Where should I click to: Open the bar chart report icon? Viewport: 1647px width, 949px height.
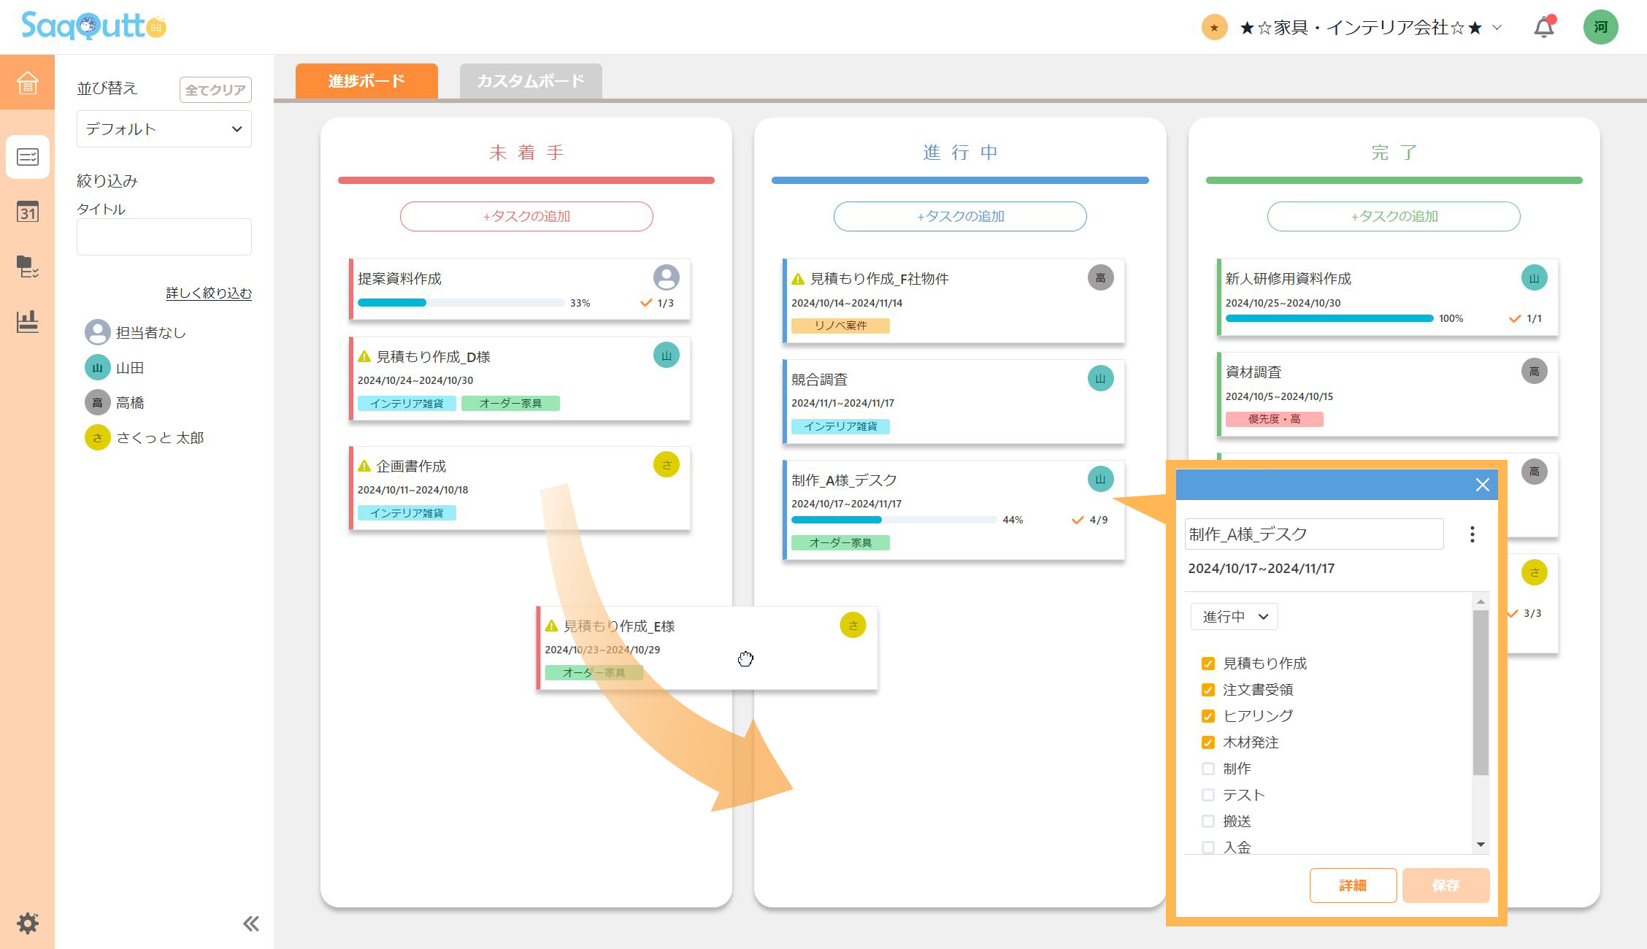pos(27,321)
